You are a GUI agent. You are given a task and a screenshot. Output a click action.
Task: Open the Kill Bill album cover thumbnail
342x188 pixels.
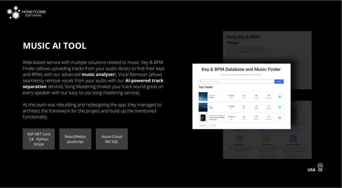[x=203, y=107]
